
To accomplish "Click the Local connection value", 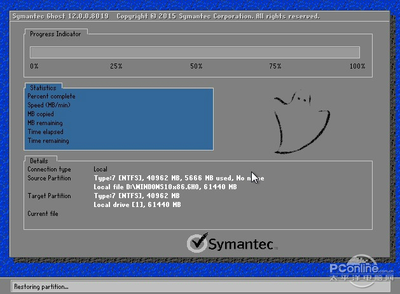I will tap(100, 169).
